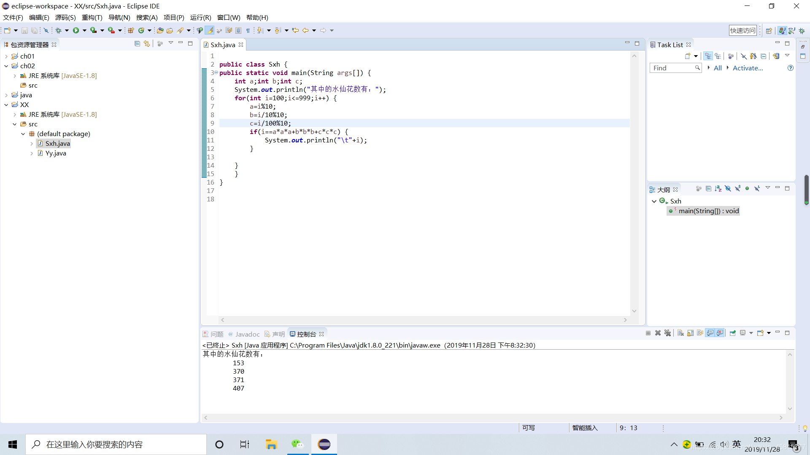The height and width of the screenshot is (455, 810).
Task: Click the editor horizontal scrollbar
Action: coord(424,320)
